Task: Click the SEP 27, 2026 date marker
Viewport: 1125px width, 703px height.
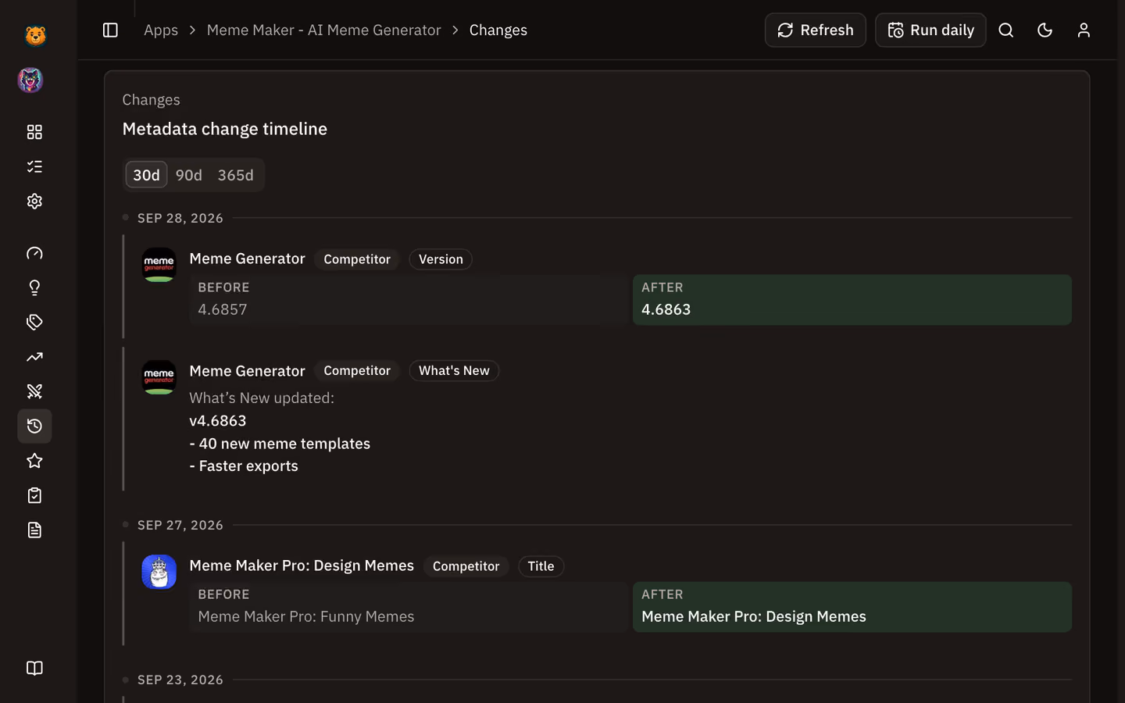Action: click(x=180, y=525)
